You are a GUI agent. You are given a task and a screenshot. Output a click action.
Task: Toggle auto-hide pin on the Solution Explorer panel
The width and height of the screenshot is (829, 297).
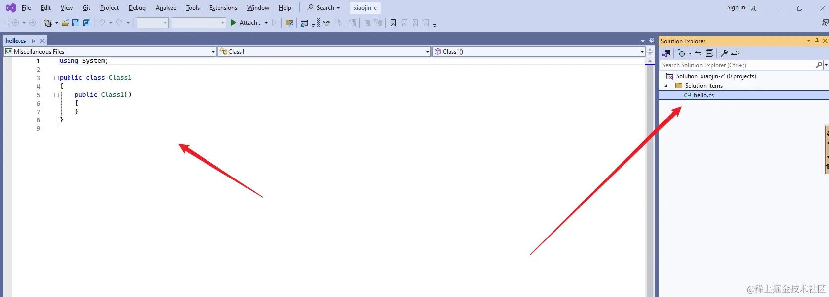click(x=817, y=41)
